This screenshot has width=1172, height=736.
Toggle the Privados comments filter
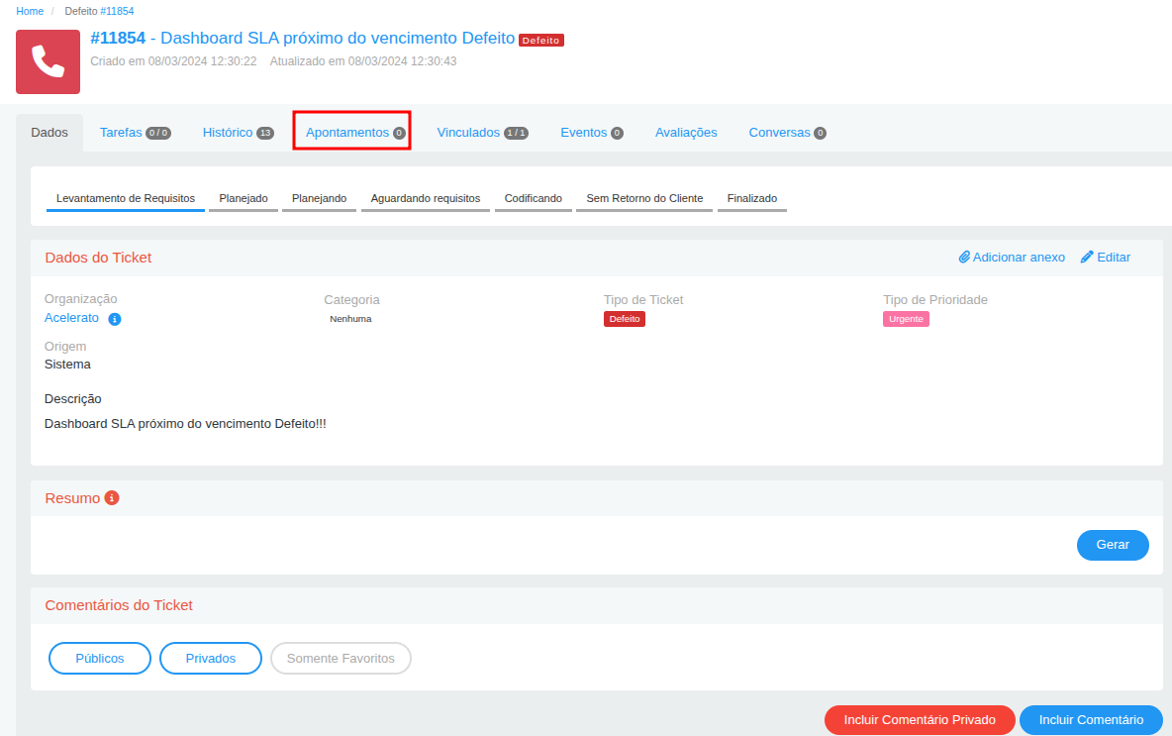[x=211, y=658]
